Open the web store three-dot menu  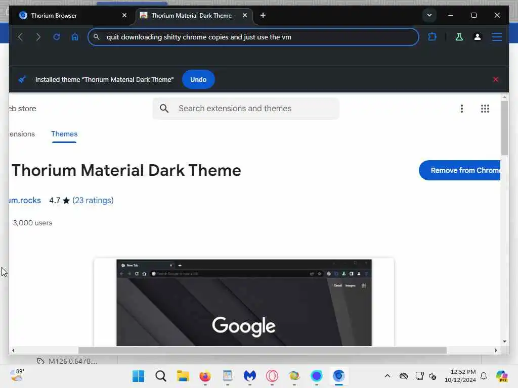point(462,109)
